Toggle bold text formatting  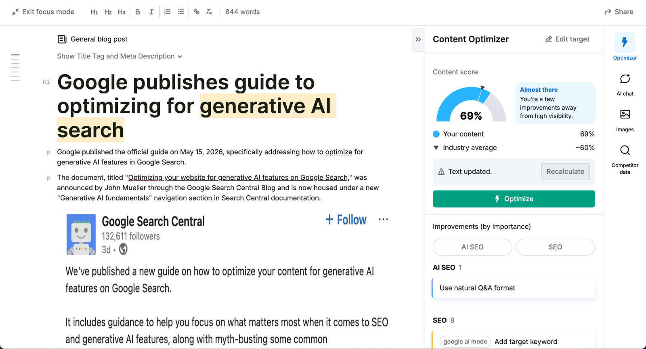point(138,12)
